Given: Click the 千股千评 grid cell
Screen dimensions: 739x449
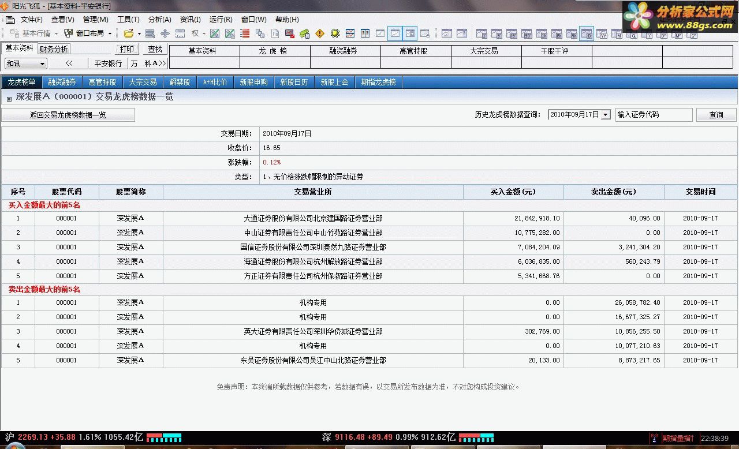Looking at the screenshot, I should click(557, 51).
